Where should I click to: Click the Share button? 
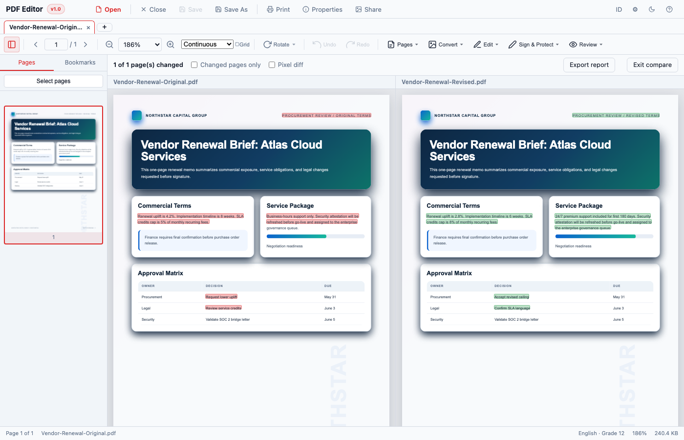(x=368, y=9)
